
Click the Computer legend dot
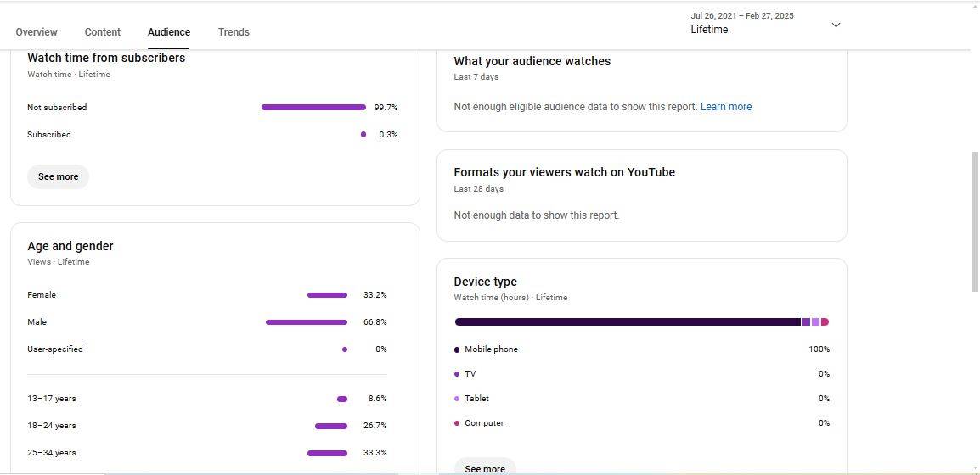[x=457, y=423]
